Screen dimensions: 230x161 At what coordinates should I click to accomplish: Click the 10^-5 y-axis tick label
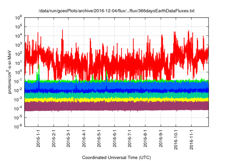18,117
